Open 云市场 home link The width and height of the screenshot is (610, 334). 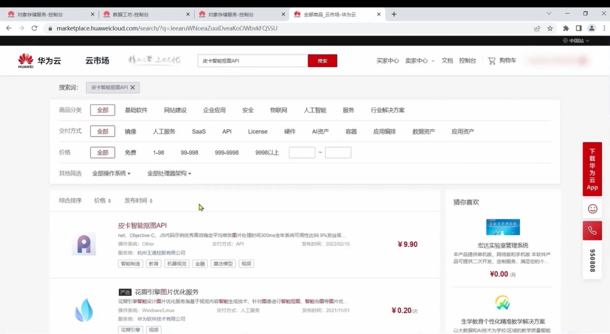97,60
